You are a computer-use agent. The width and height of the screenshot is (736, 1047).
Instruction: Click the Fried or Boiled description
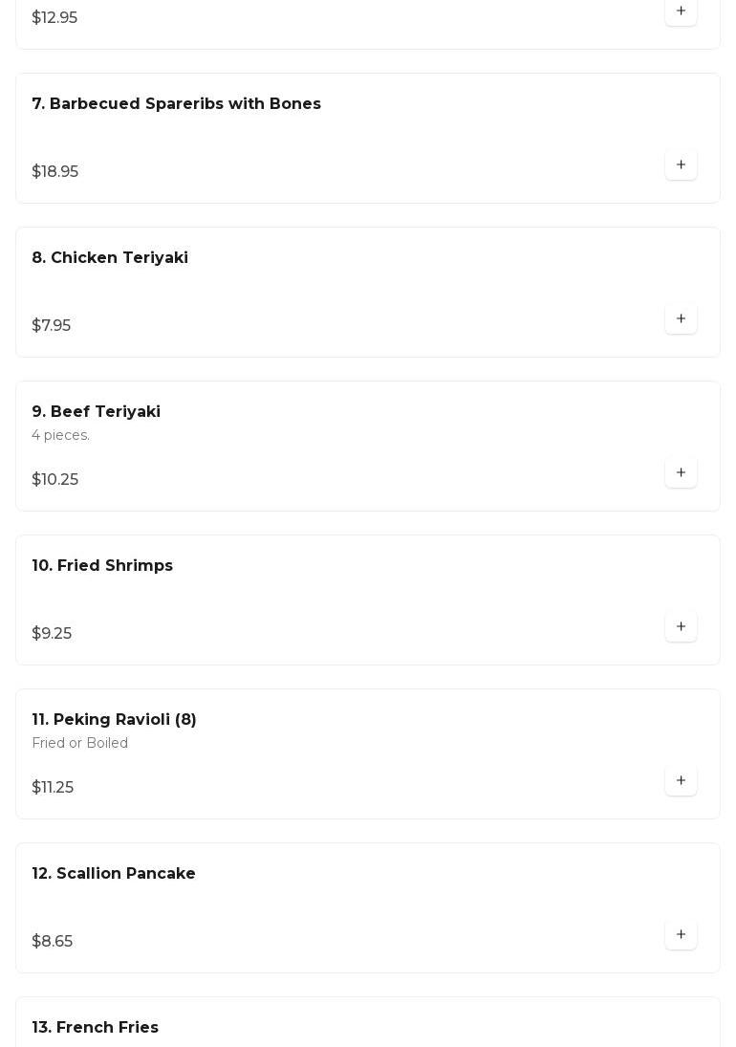80,743
